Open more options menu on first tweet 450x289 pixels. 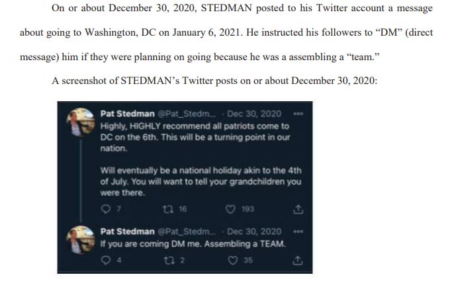298,114
